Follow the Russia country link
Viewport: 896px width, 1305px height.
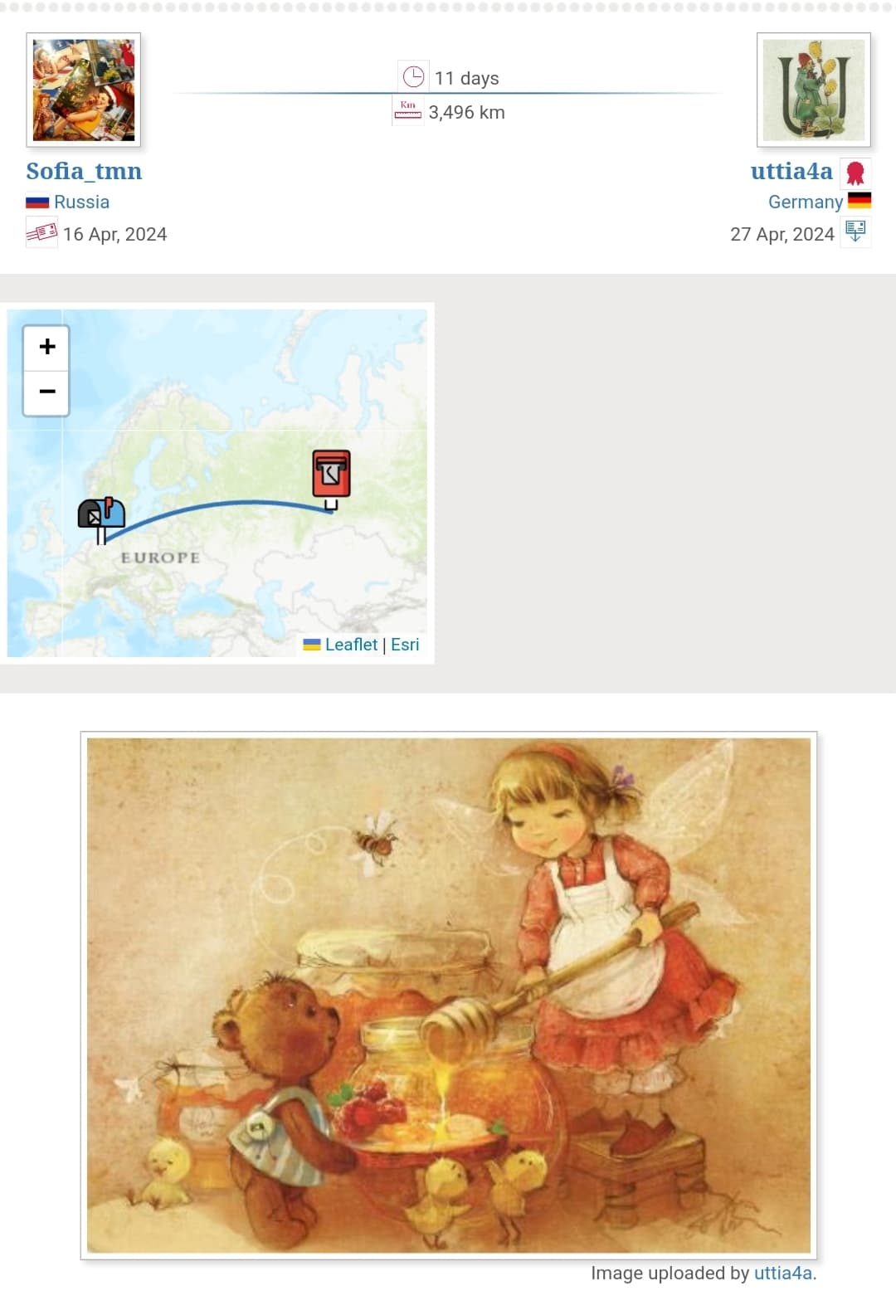pyautogui.click(x=81, y=202)
